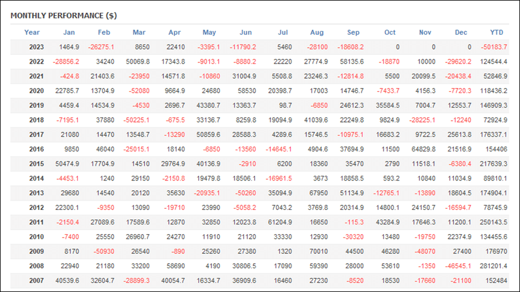Click 2017 May value 50859.6

coord(208,135)
